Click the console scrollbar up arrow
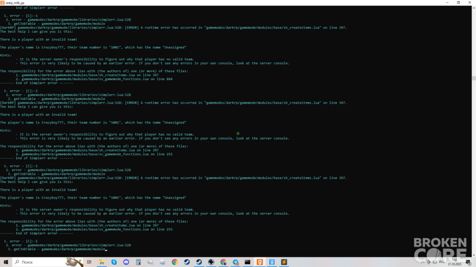 (474, 8)
